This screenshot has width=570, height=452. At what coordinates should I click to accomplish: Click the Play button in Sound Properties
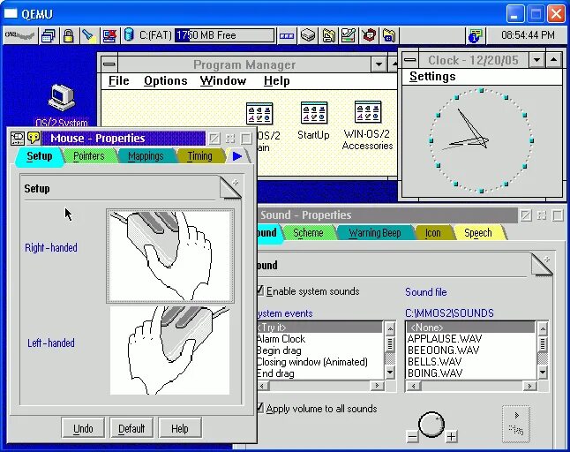click(x=516, y=424)
